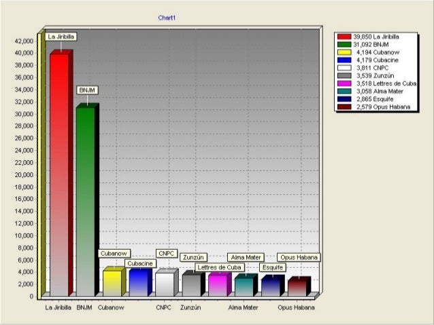Click the yellow Cubanow legend swatch

344,52
